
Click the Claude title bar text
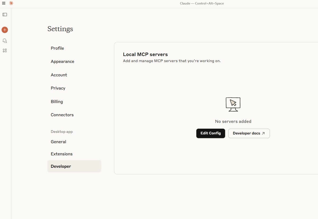coord(202,3)
